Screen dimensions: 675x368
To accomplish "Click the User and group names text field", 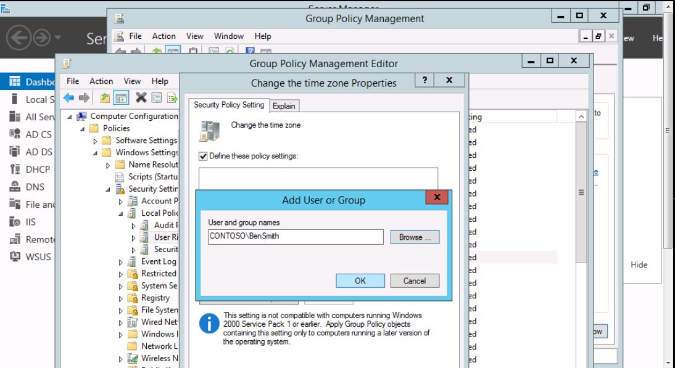I will click(x=296, y=237).
